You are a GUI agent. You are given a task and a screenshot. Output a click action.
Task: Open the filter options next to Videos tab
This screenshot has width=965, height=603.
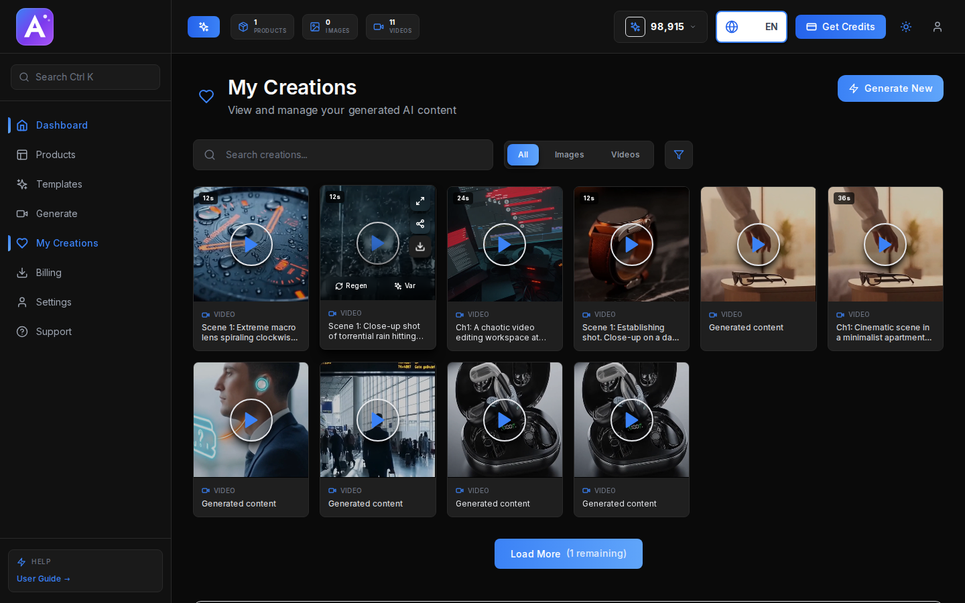pyautogui.click(x=679, y=155)
